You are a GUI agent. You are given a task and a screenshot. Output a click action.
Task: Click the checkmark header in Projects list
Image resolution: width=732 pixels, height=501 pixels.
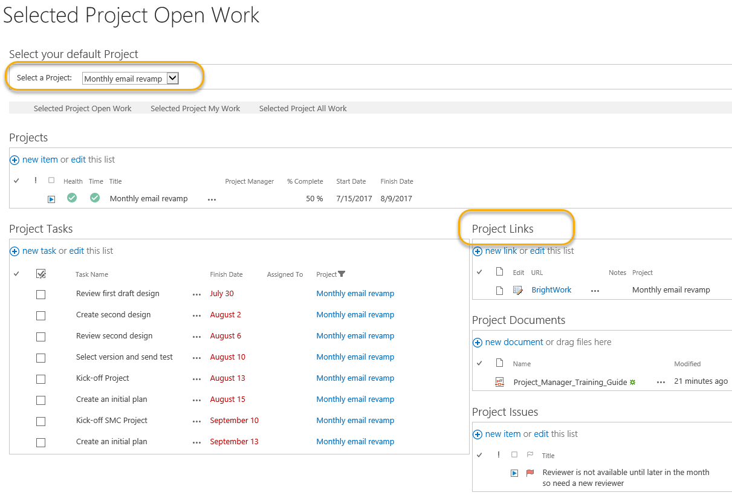pos(16,181)
